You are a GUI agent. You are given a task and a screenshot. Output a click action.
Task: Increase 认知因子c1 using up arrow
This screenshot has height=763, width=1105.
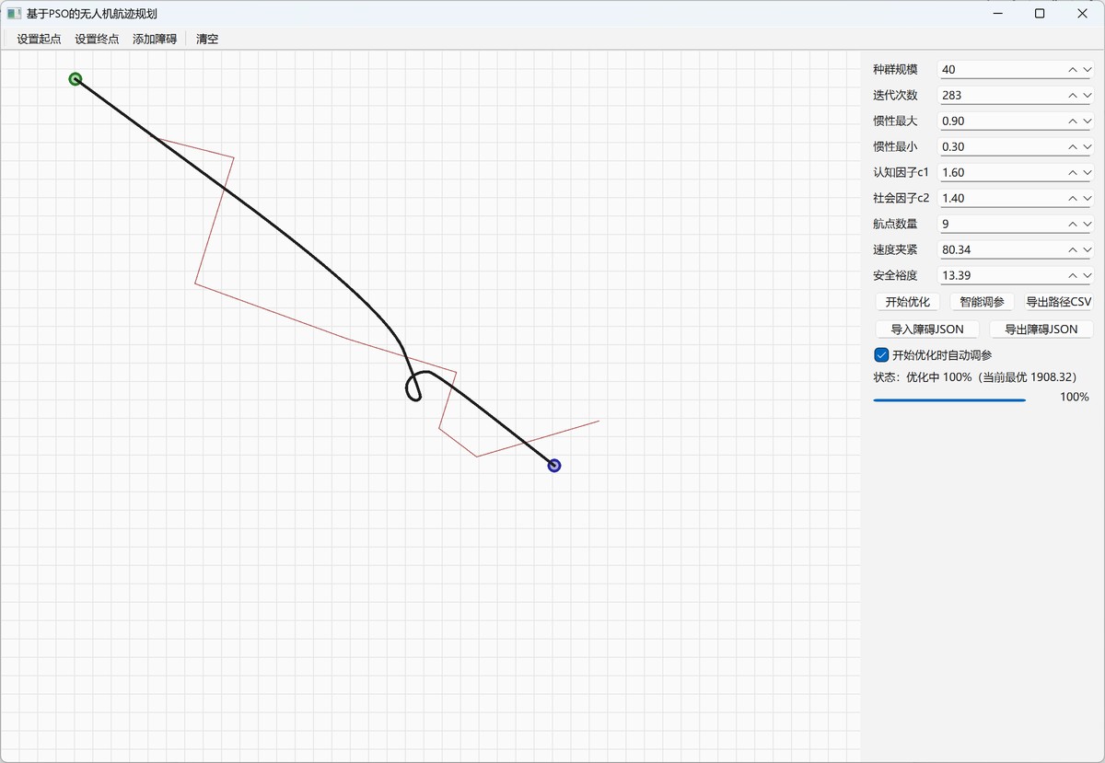point(1073,172)
